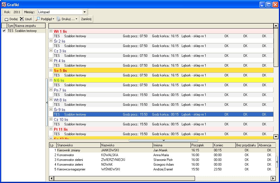The height and width of the screenshot is (183, 280).
Task: Collapse the So 5 lis day group
Action: point(51,70)
